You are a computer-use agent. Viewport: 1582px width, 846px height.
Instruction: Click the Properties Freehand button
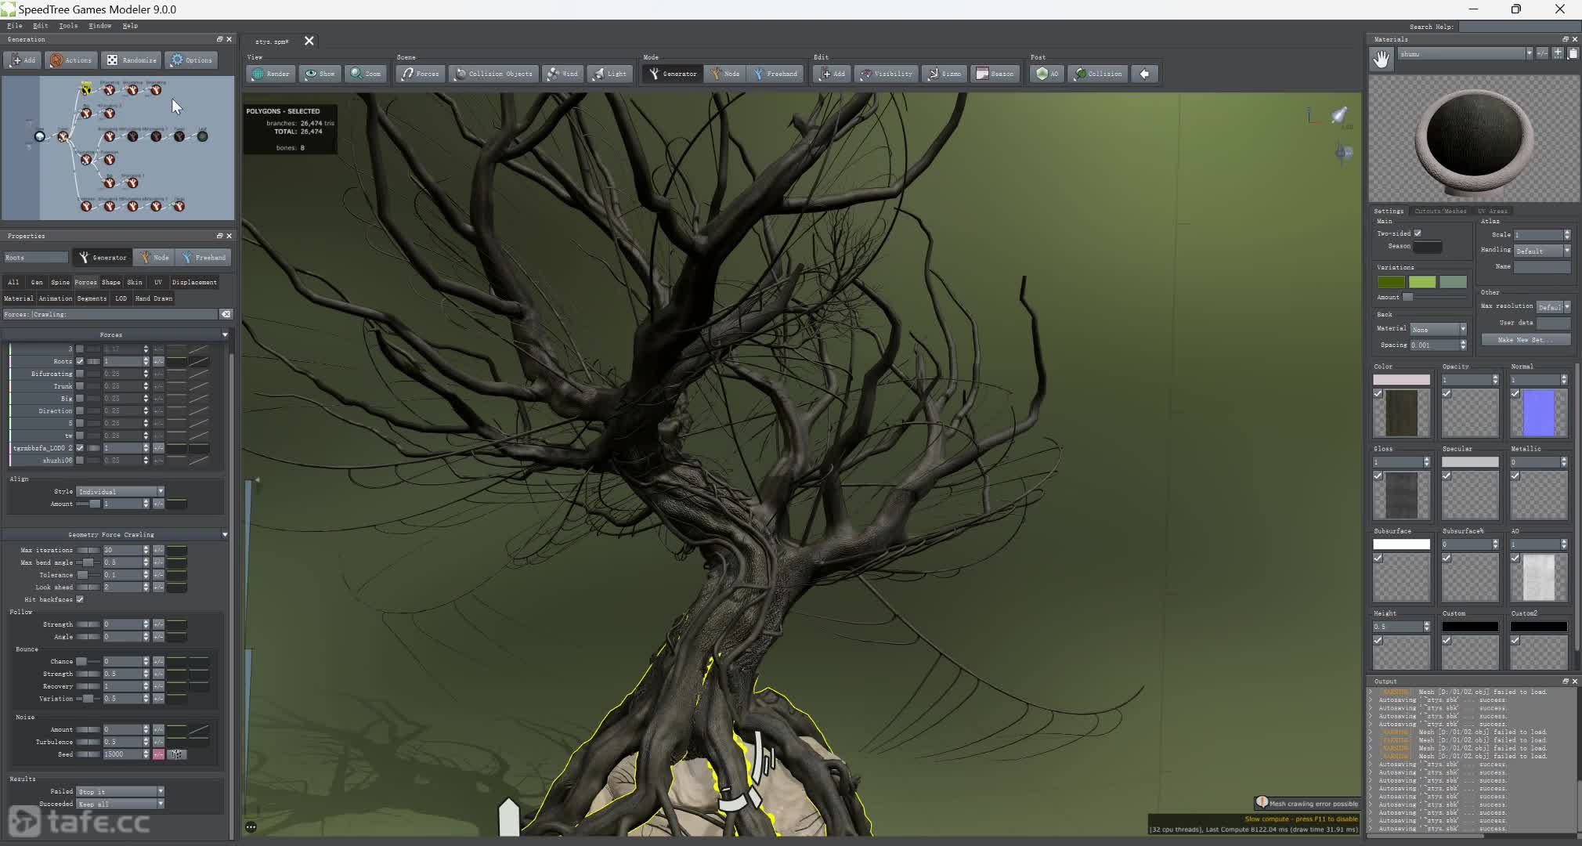[203, 257]
